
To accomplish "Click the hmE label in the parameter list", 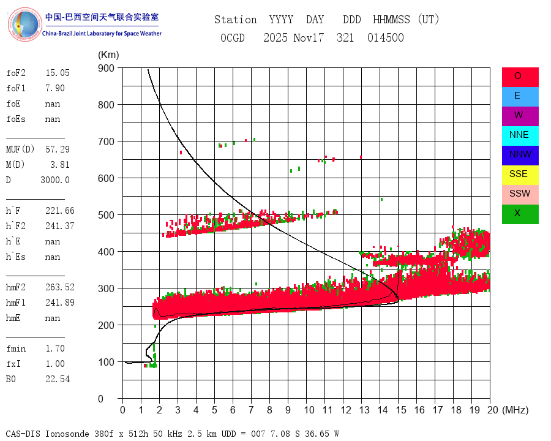I will [x=13, y=318].
